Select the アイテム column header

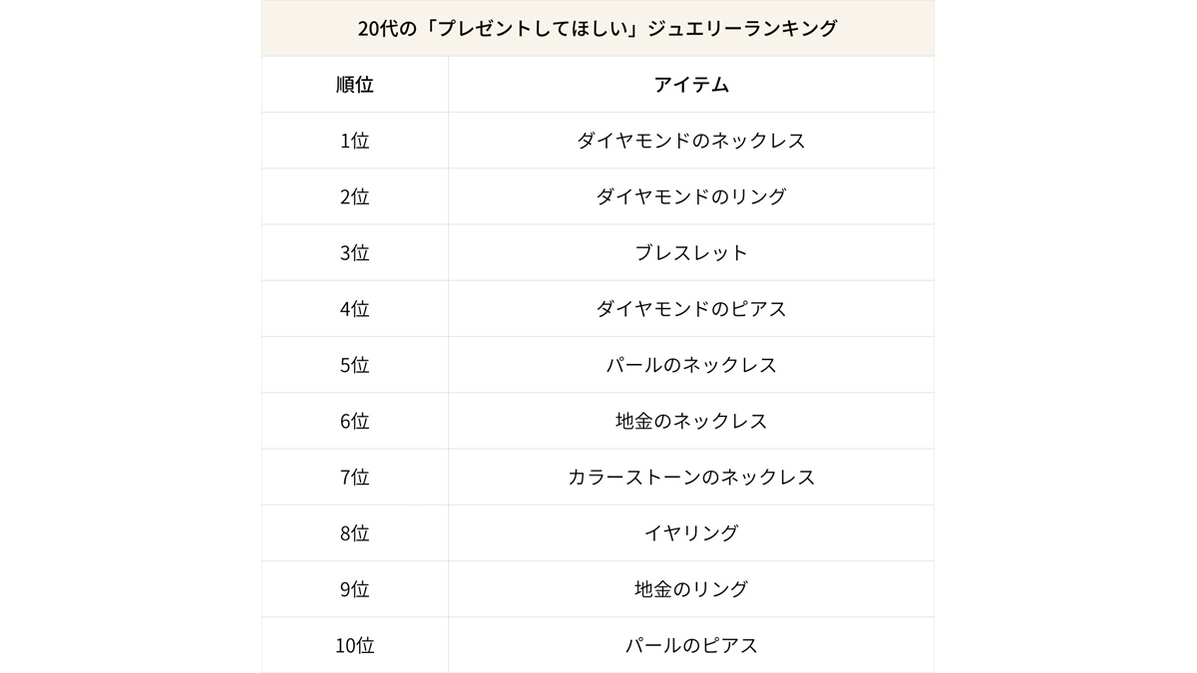click(x=691, y=85)
